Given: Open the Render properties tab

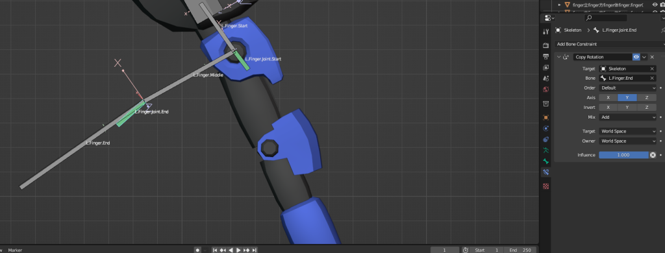Looking at the screenshot, I should point(546,45).
